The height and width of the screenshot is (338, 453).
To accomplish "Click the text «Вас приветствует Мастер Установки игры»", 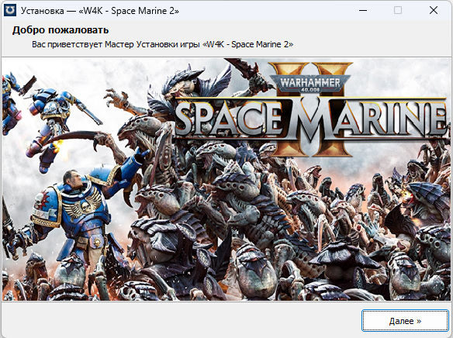I will pyautogui.click(x=116, y=44).
